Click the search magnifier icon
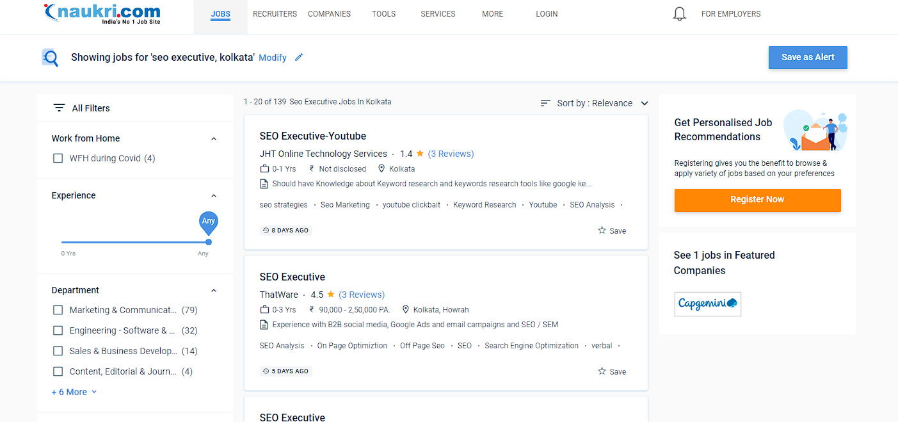 click(50, 57)
